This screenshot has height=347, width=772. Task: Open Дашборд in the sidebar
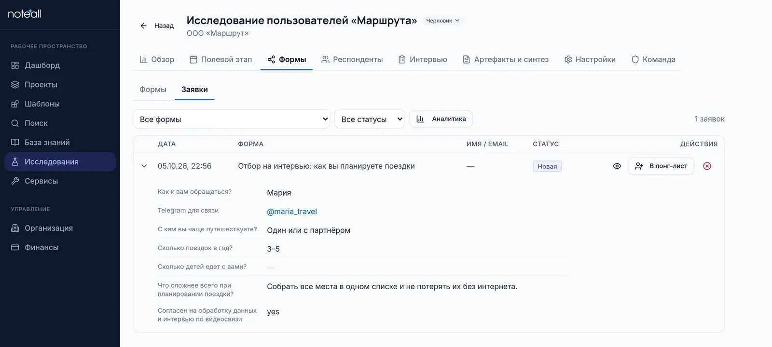tap(60, 65)
